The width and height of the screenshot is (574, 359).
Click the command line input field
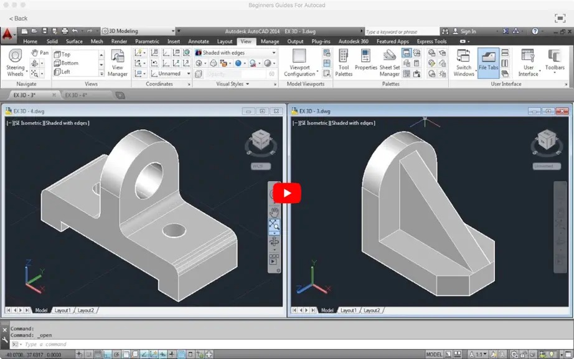(293, 344)
